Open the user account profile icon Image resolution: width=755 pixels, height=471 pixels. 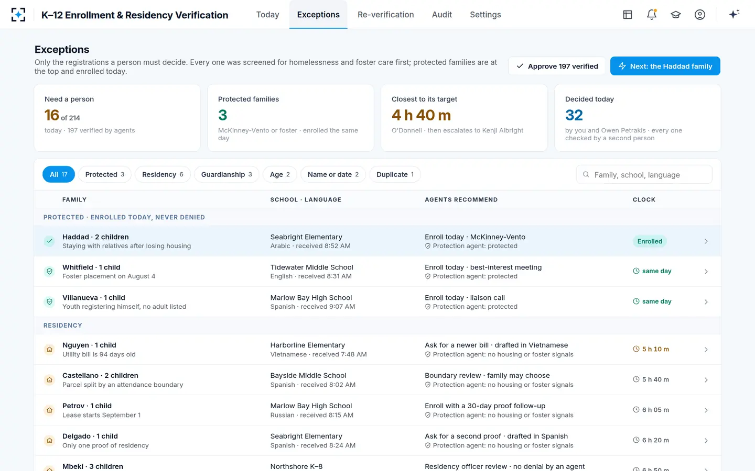(x=700, y=15)
